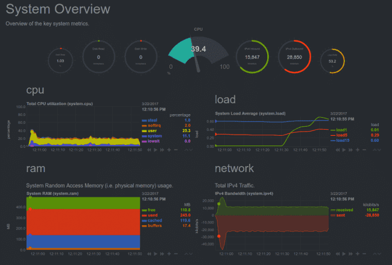Click the 'network' section heading
This screenshot has width=392, height=265.
pos(234,168)
